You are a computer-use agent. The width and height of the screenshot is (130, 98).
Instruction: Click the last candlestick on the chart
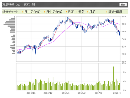coord(119,33)
